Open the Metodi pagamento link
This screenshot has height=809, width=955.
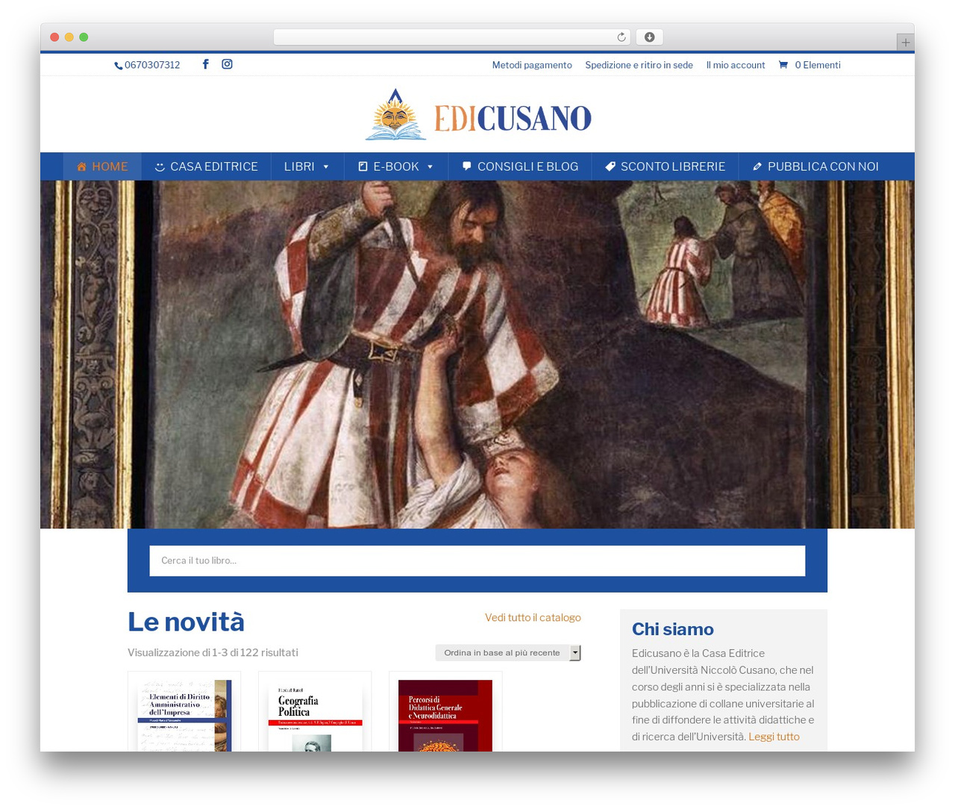[532, 65]
